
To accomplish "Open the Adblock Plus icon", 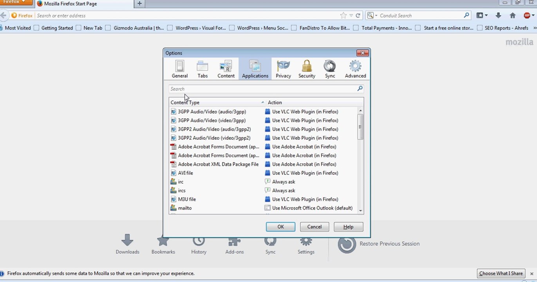I will [527, 16].
